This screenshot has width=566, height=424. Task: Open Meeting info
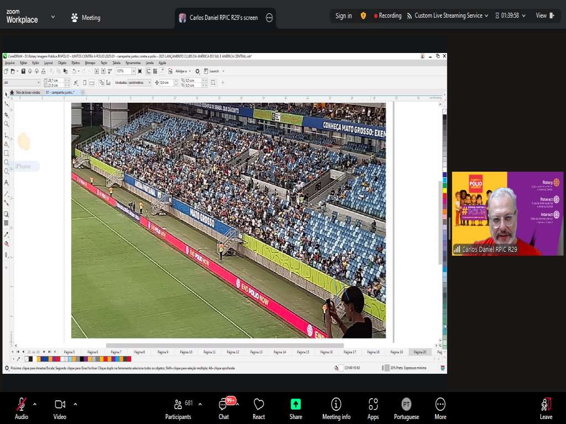[336, 407]
